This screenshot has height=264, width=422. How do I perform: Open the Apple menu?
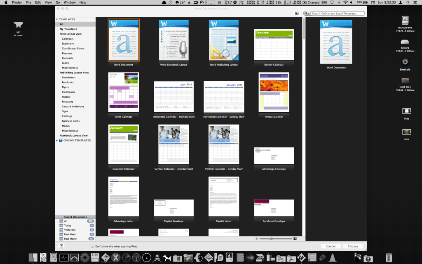[6, 2]
